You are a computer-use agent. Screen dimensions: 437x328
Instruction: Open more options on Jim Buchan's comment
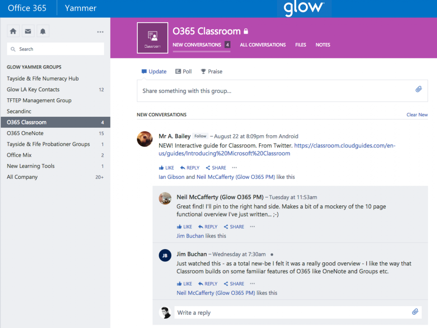tap(253, 284)
